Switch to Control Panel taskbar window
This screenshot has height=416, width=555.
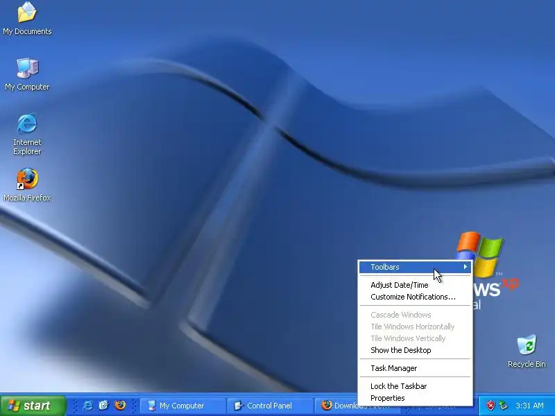point(269,406)
